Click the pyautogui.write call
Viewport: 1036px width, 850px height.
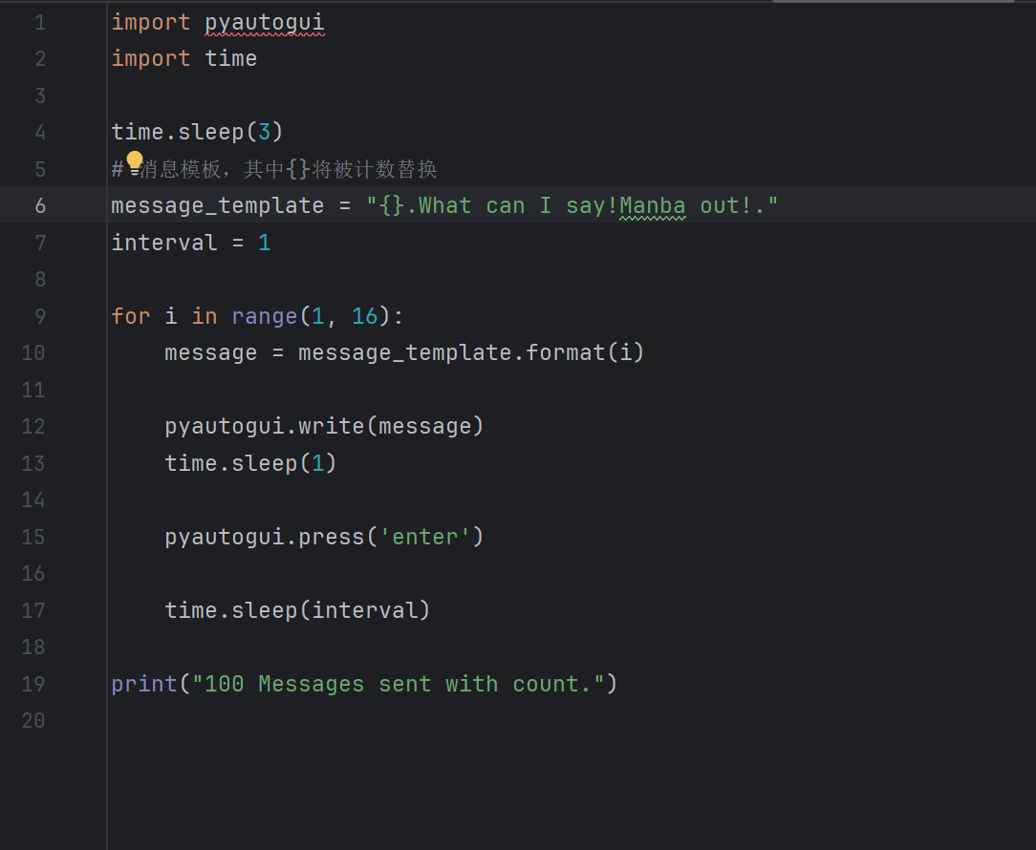(324, 426)
